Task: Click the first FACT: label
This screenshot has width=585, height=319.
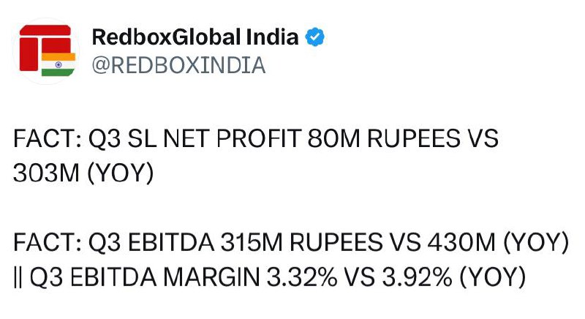Action: coord(48,138)
